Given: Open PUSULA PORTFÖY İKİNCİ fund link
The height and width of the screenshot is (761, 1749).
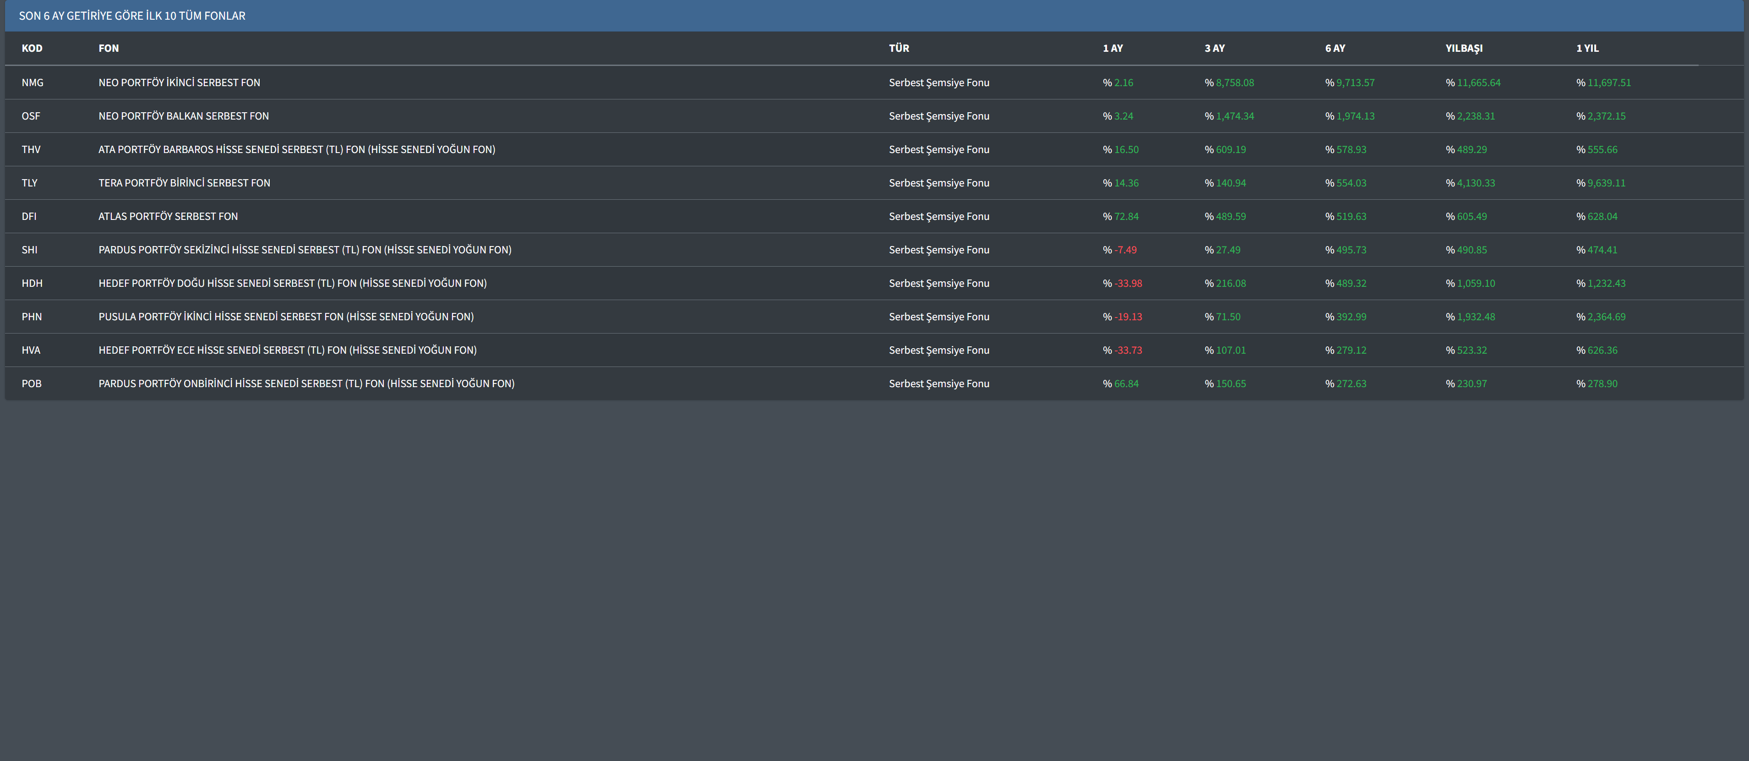Looking at the screenshot, I should point(286,317).
